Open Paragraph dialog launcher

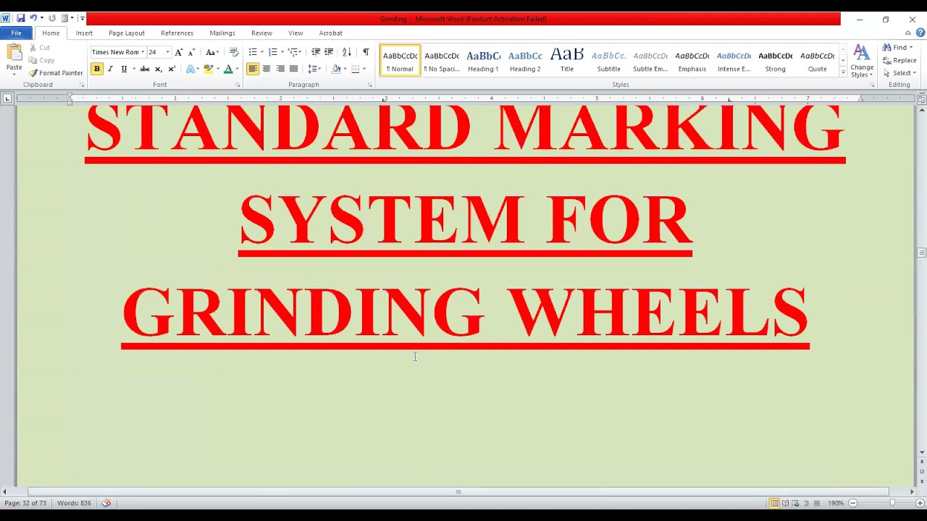pyautogui.click(x=369, y=85)
